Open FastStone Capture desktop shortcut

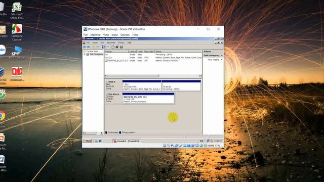pyautogui.click(x=17, y=32)
